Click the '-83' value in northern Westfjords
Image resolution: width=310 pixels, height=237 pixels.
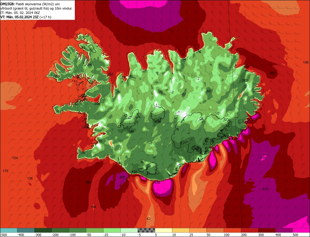(83, 47)
